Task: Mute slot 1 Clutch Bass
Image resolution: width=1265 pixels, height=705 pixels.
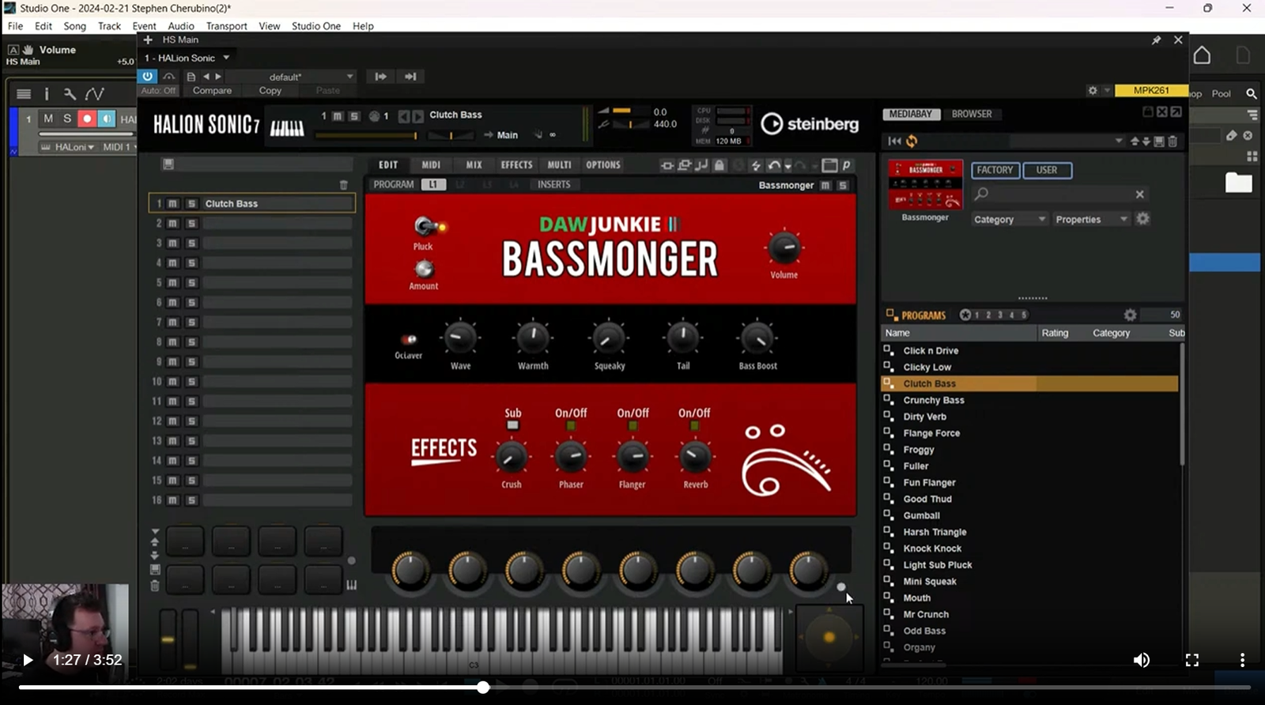Action: [173, 204]
